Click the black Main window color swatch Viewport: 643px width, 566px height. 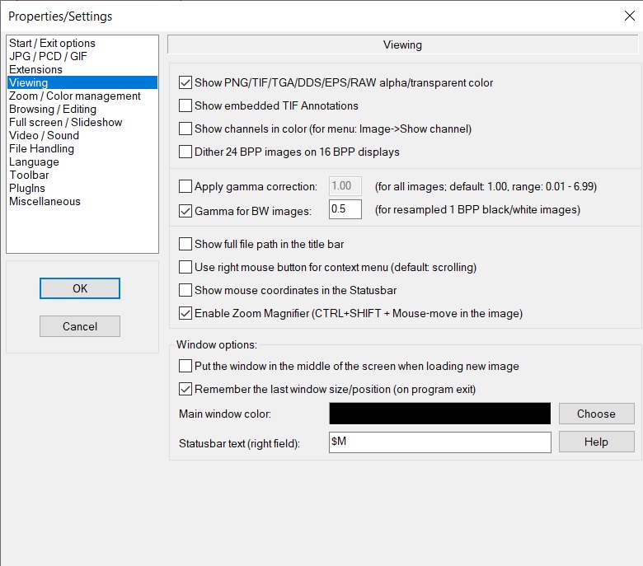click(439, 414)
